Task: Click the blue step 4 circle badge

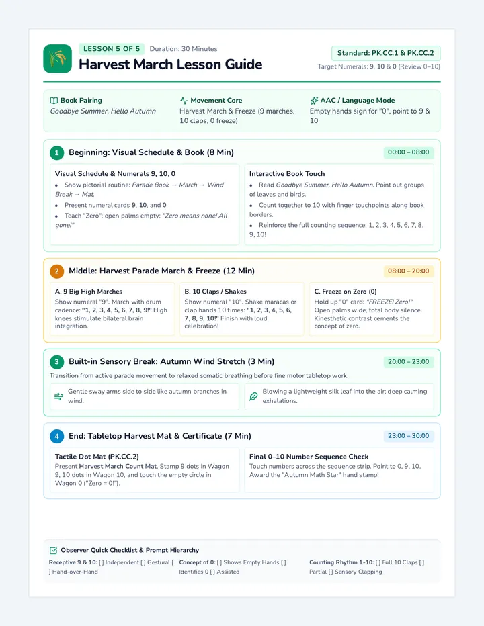Action: coord(56,436)
